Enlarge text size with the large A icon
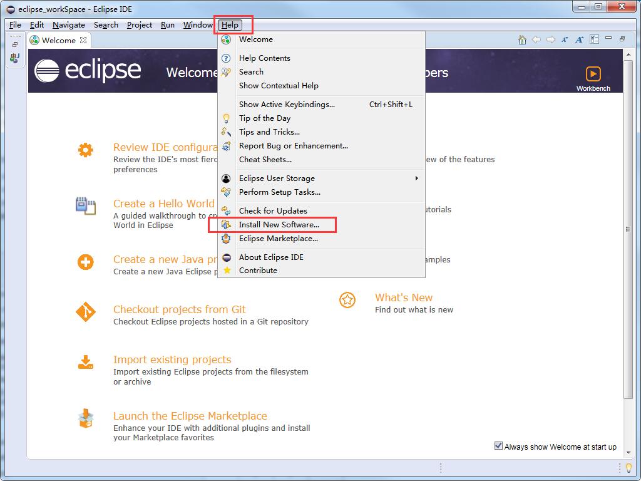 click(578, 39)
